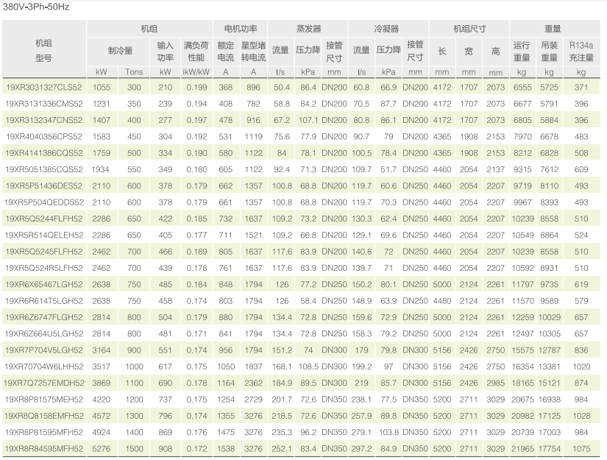Image resolution: width=607 pixels, height=460 pixels.
Task: Click the 电机功率 group header
Action: (x=240, y=29)
